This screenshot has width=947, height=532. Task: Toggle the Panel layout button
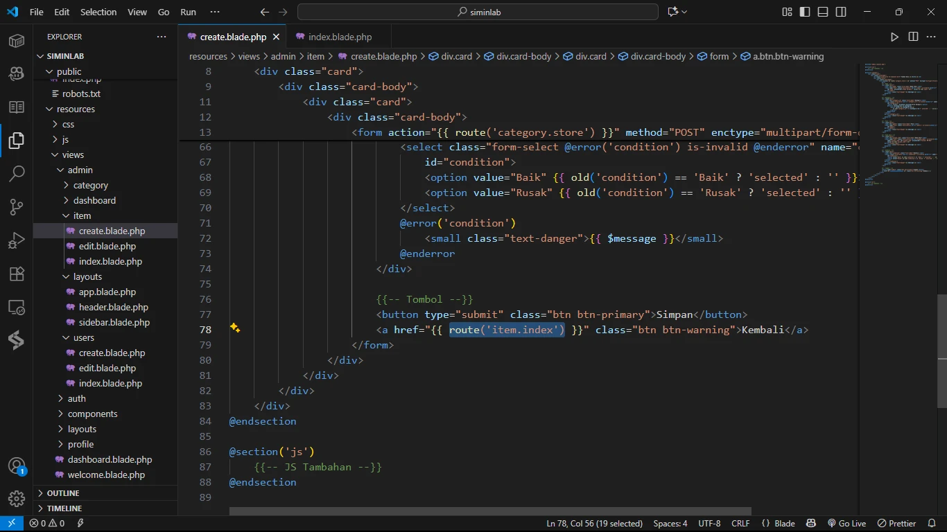(x=823, y=12)
